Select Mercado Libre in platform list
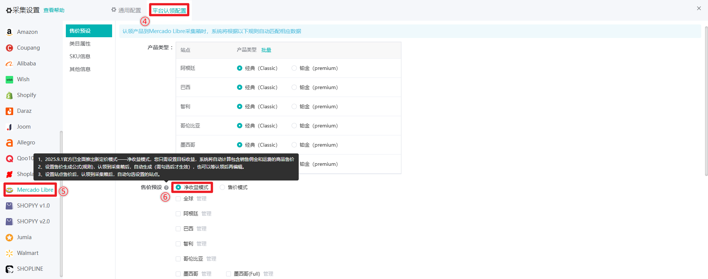Screen dimensions: 708x279 pyautogui.click(x=35, y=190)
